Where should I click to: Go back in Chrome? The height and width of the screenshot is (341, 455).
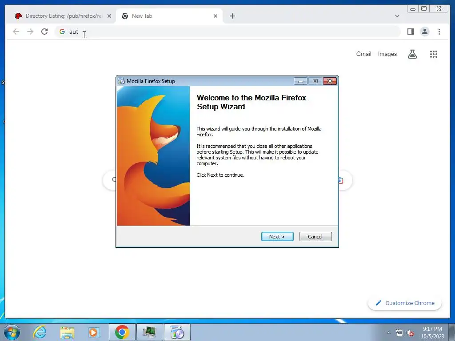(x=16, y=32)
